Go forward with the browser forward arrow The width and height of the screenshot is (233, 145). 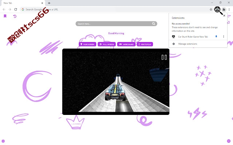coord(10,9)
